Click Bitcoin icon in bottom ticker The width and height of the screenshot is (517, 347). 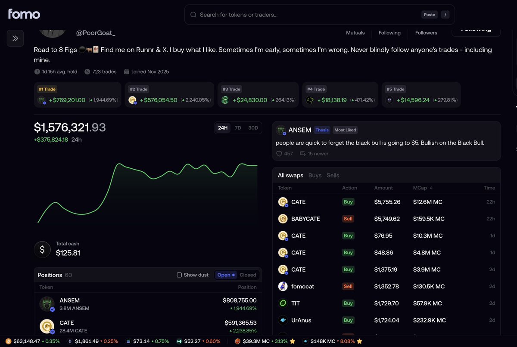pos(8,341)
